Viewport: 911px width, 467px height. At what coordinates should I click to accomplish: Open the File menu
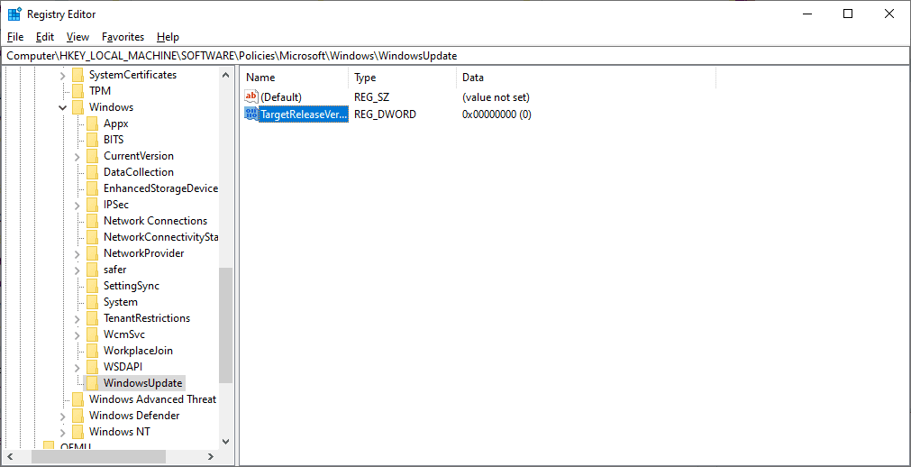(x=15, y=37)
